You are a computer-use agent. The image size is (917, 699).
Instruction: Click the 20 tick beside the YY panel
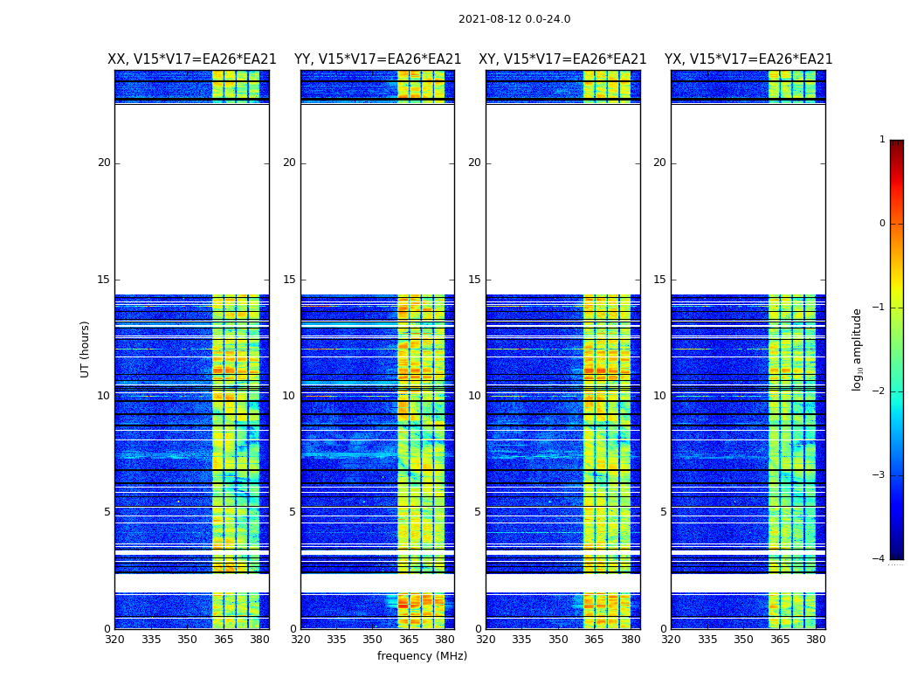tap(288, 163)
